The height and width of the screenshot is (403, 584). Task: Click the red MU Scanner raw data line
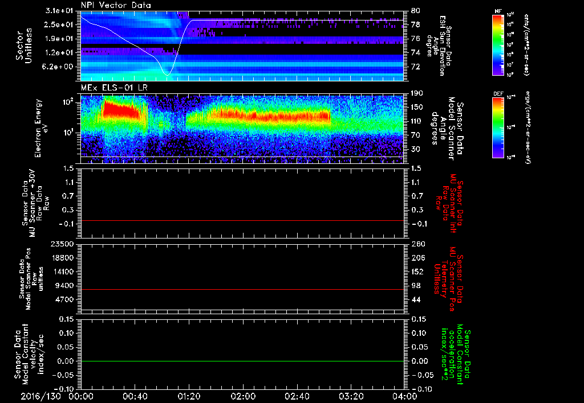[x=242, y=220]
